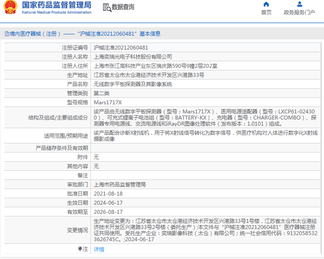Click approval date 2021-08-18
This screenshot has width=324, height=259.
[108, 193]
